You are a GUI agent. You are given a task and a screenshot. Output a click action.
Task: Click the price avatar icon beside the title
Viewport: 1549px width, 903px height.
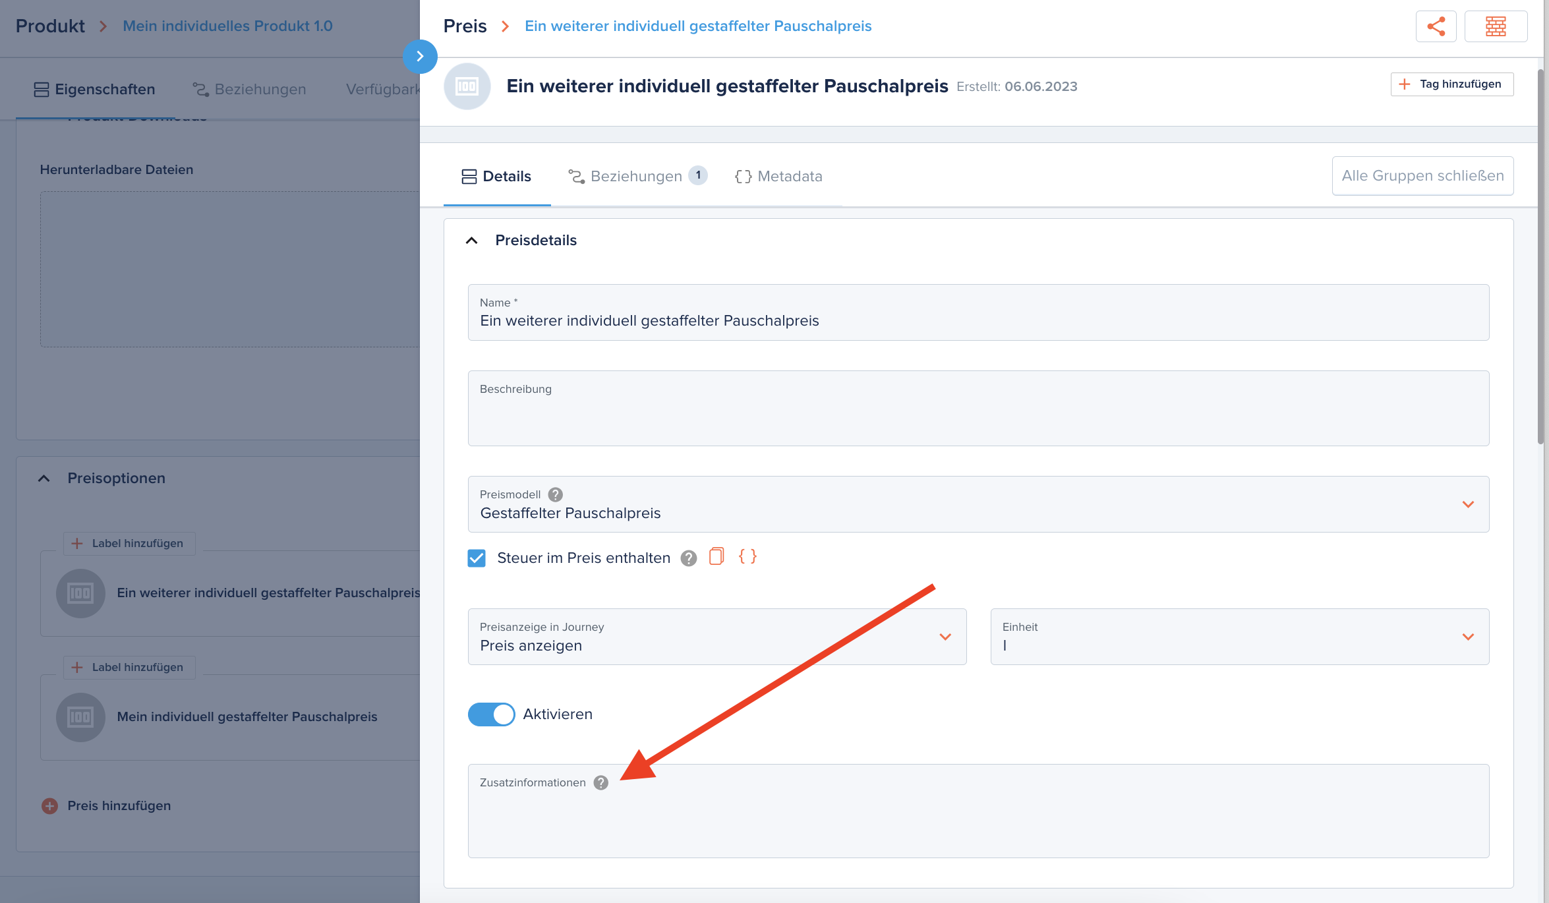point(467,86)
